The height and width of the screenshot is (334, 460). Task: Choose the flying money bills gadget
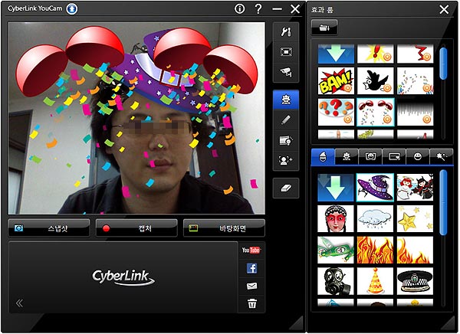336,250
